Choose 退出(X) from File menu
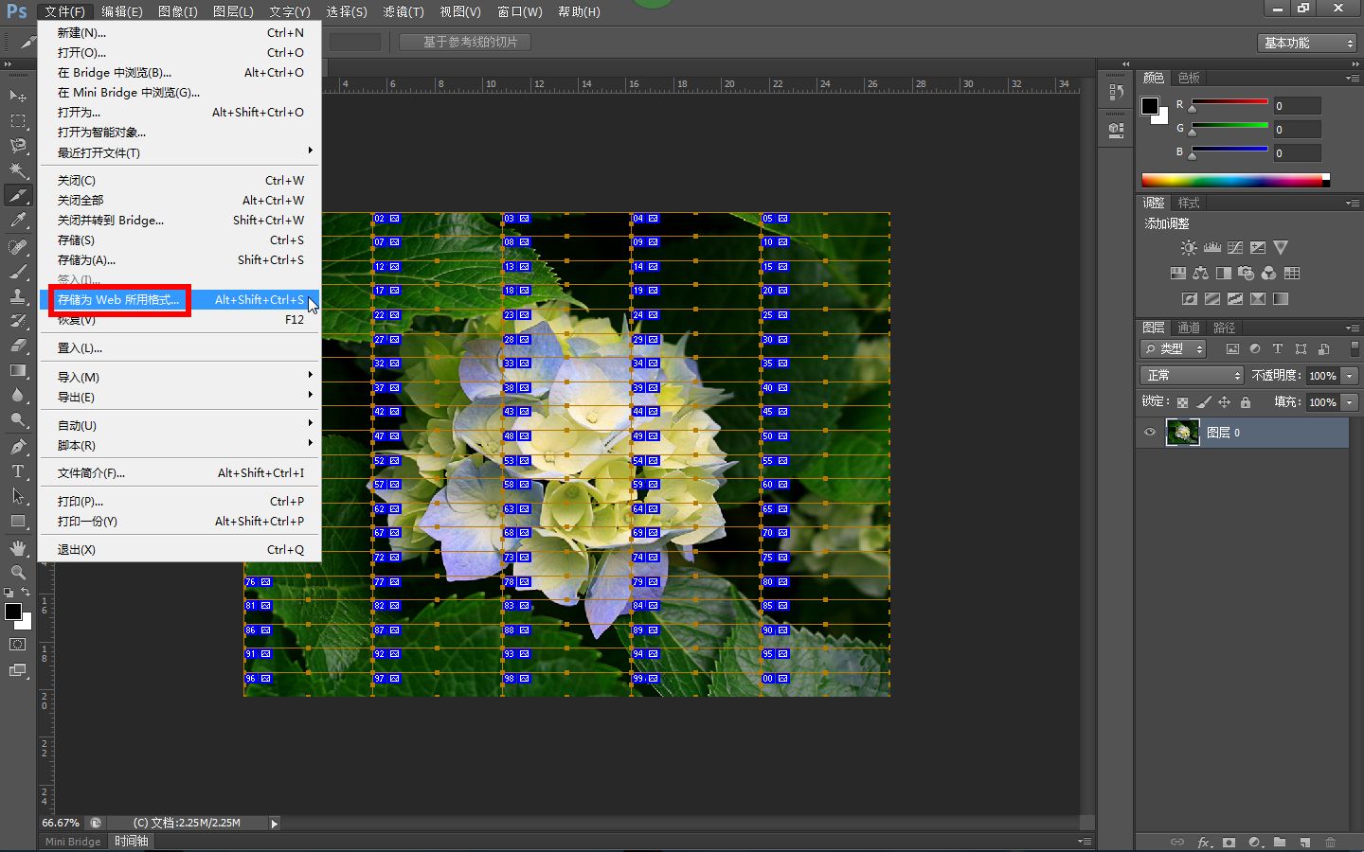 tap(180, 549)
